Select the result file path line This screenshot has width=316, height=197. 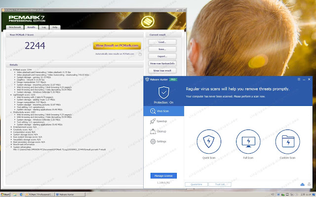[x=59, y=150]
